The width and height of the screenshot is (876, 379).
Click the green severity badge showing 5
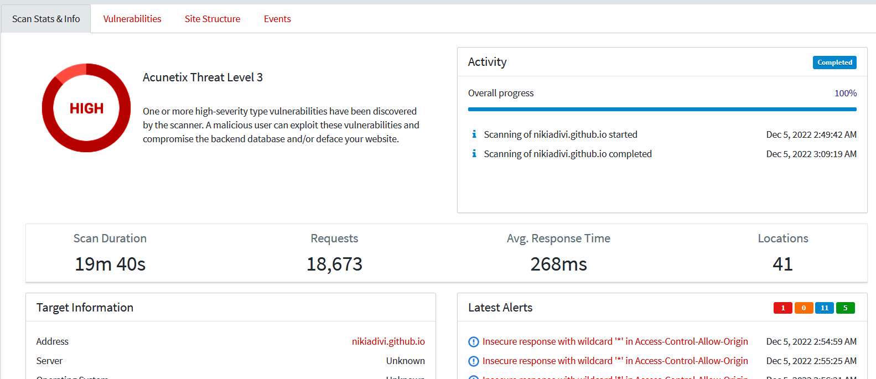(845, 308)
